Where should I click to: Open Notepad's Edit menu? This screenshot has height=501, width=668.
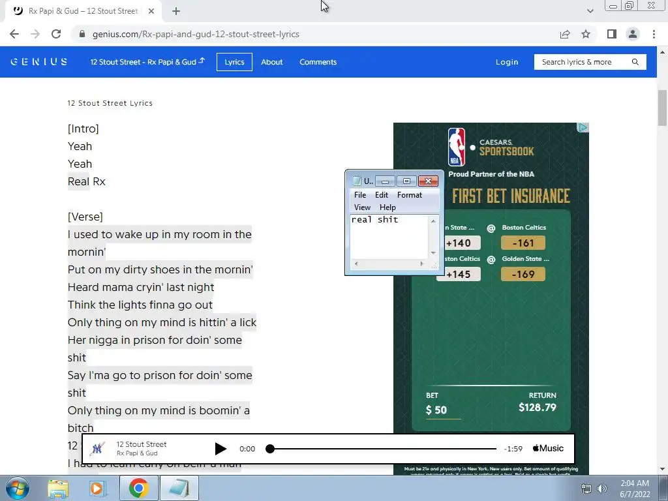coord(381,194)
